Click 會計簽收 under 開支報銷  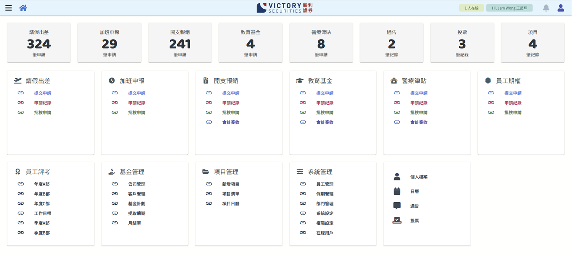coord(231,123)
